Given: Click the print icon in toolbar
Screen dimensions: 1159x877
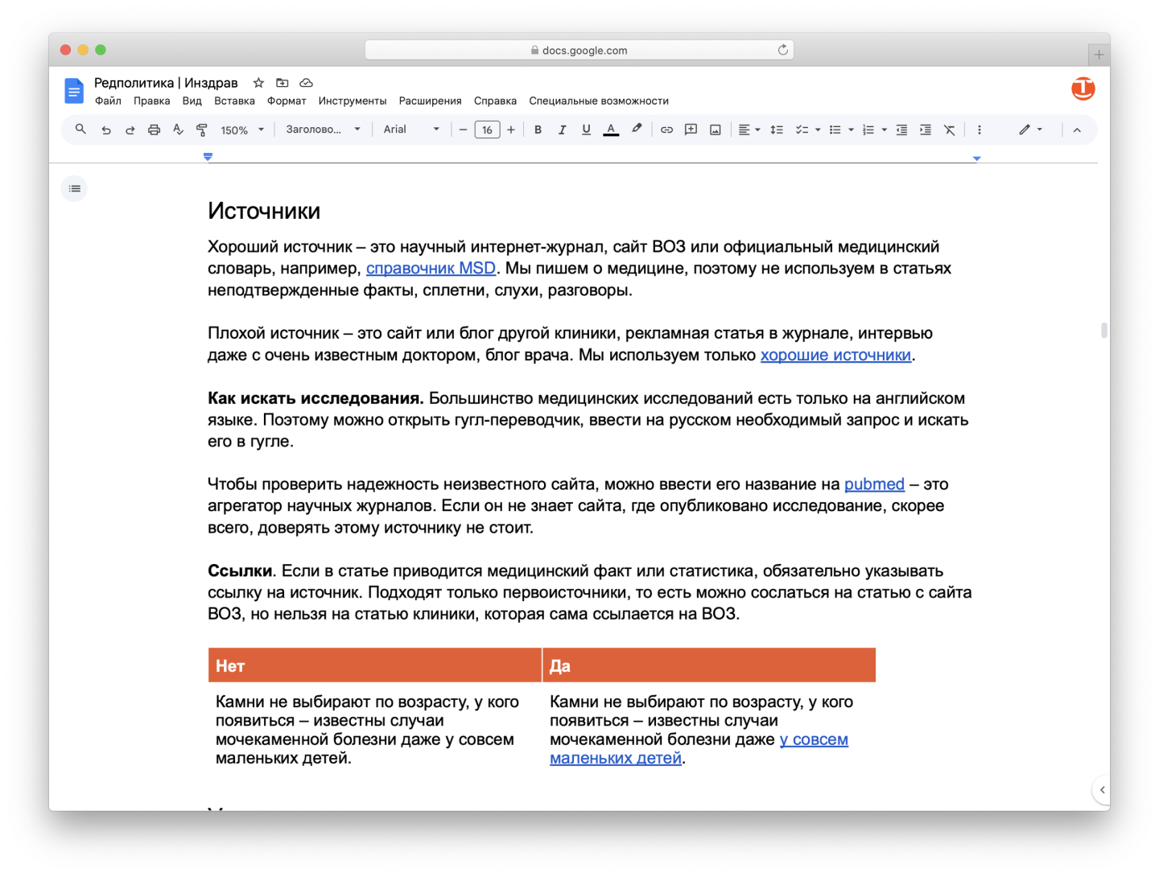Looking at the screenshot, I should click(x=154, y=130).
